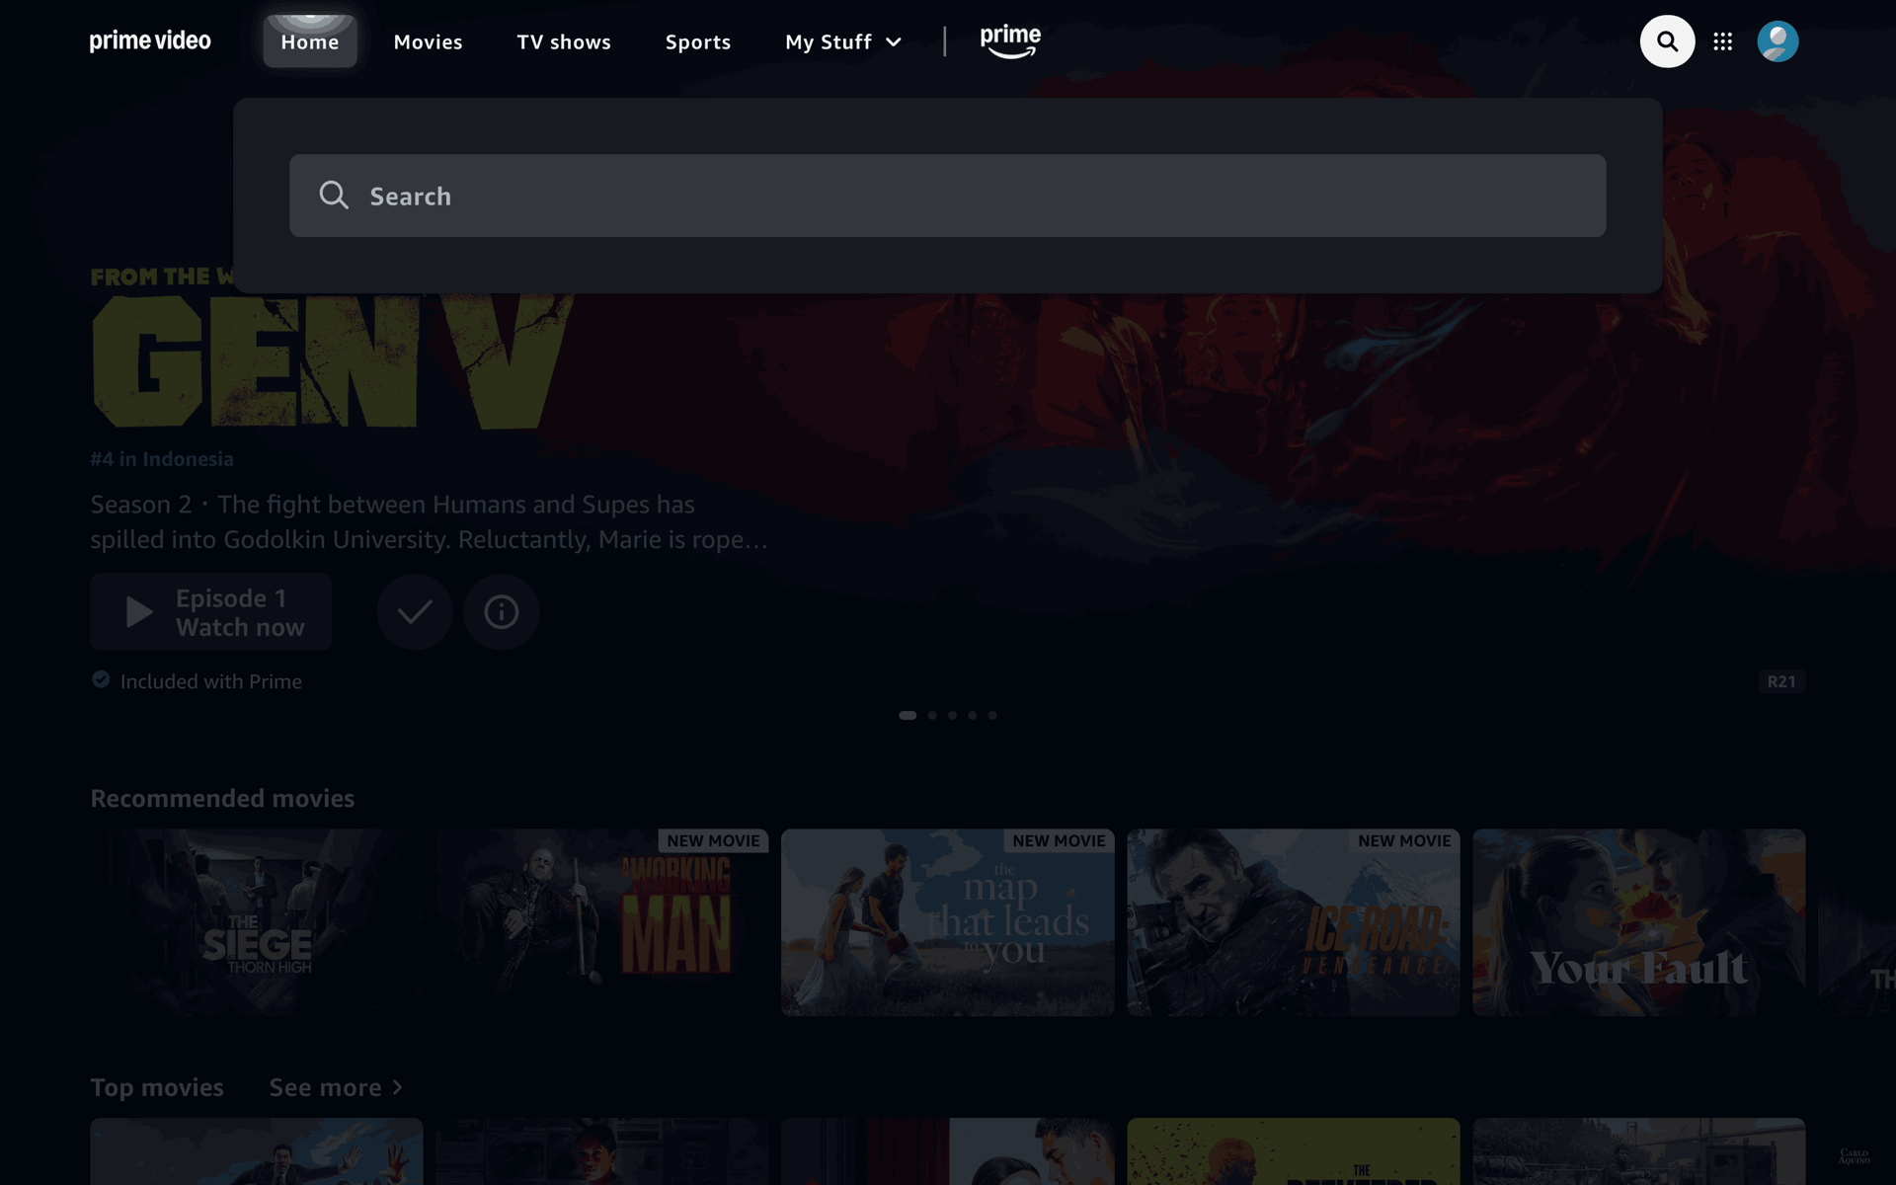Open A Working Man movie card
Image resolution: width=1896 pixels, height=1185 pixels.
[x=602, y=922]
